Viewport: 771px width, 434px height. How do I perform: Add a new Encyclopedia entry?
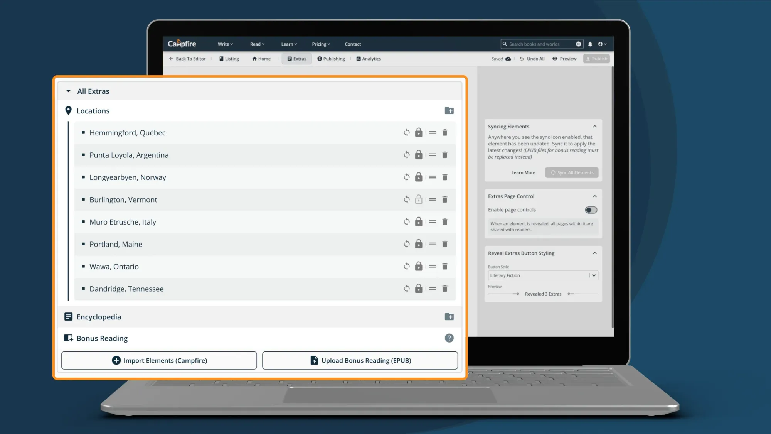[x=449, y=317]
